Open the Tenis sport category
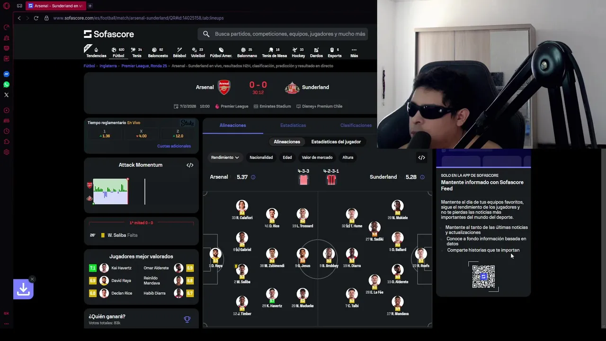 click(x=136, y=52)
